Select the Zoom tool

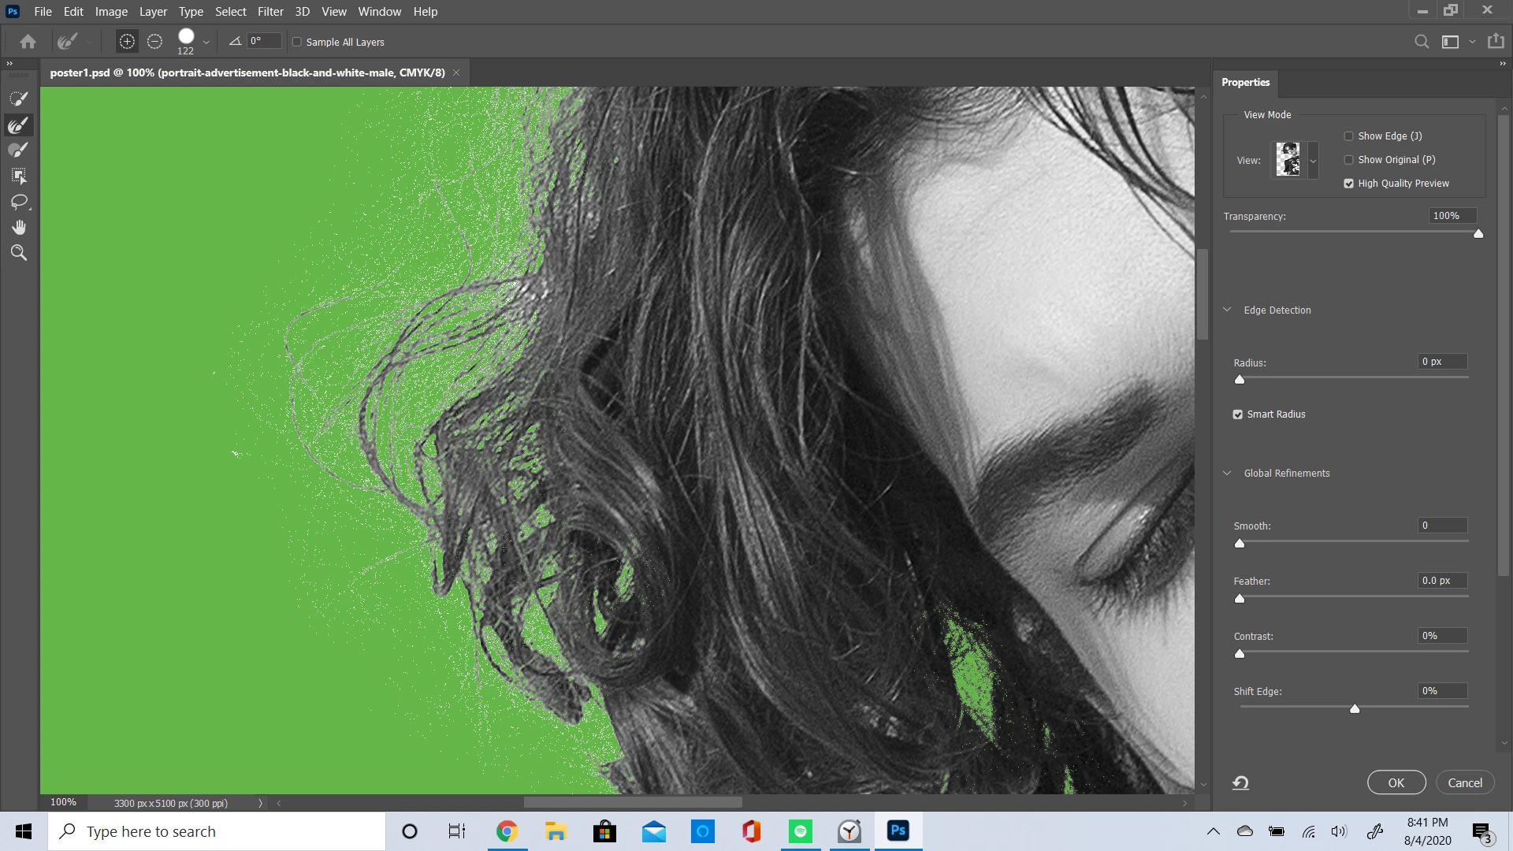coord(19,253)
